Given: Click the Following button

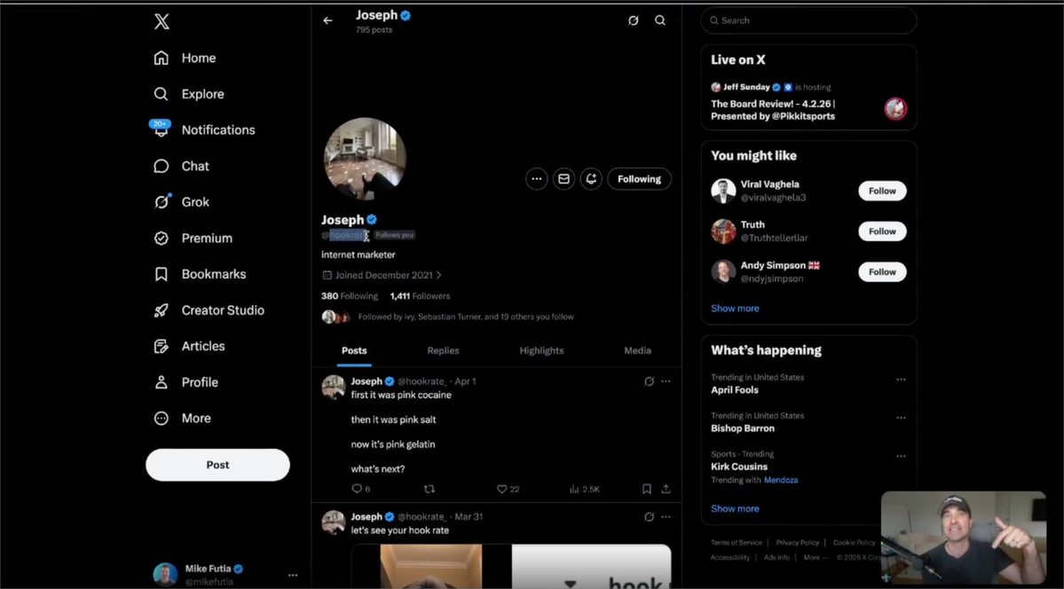Looking at the screenshot, I should pos(639,179).
